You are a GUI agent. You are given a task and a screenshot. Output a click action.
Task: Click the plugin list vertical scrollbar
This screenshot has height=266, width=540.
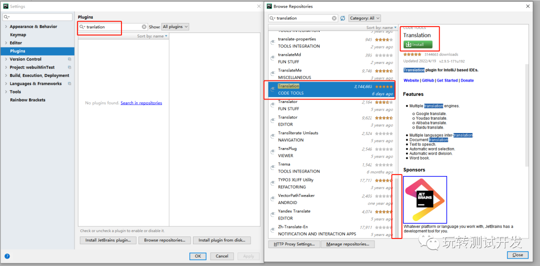click(x=396, y=208)
